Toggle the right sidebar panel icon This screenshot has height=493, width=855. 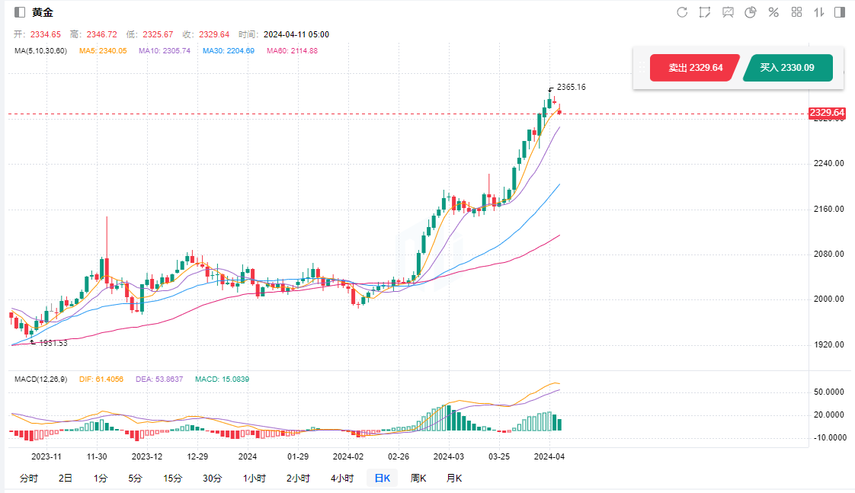tap(840, 12)
